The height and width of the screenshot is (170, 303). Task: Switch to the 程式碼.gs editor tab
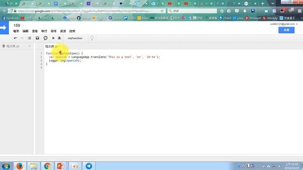[52, 46]
